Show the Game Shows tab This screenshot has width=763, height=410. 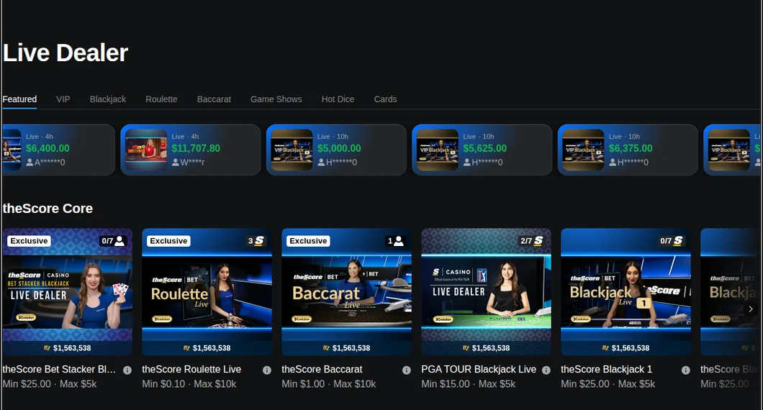pyautogui.click(x=276, y=99)
